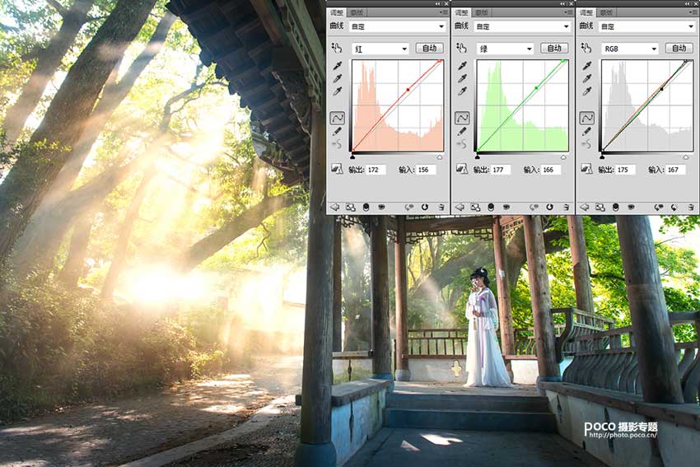Toggle clip-to-layer in the RGB curves panel
The image size is (700, 467).
[616, 208]
